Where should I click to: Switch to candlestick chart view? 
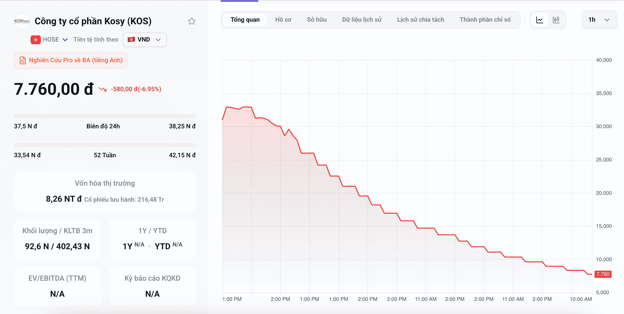[x=556, y=20]
